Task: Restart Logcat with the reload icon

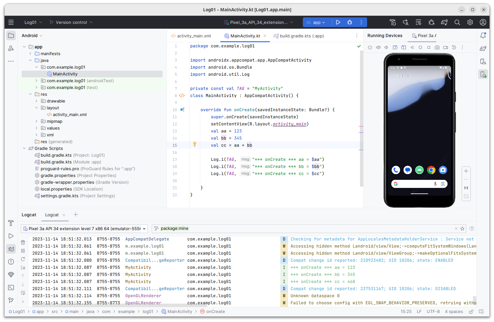Action: coord(23,259)
